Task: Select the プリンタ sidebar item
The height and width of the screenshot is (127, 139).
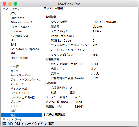Action: point(16,102)
